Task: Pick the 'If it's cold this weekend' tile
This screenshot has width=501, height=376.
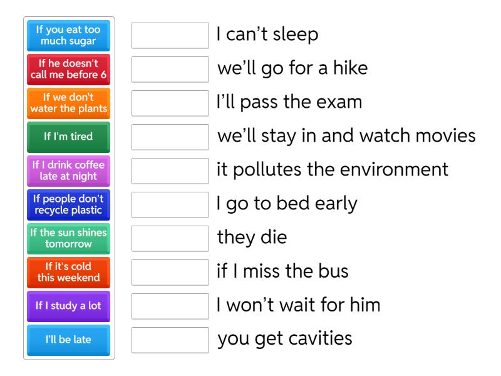Action: (x=69, y=273)
